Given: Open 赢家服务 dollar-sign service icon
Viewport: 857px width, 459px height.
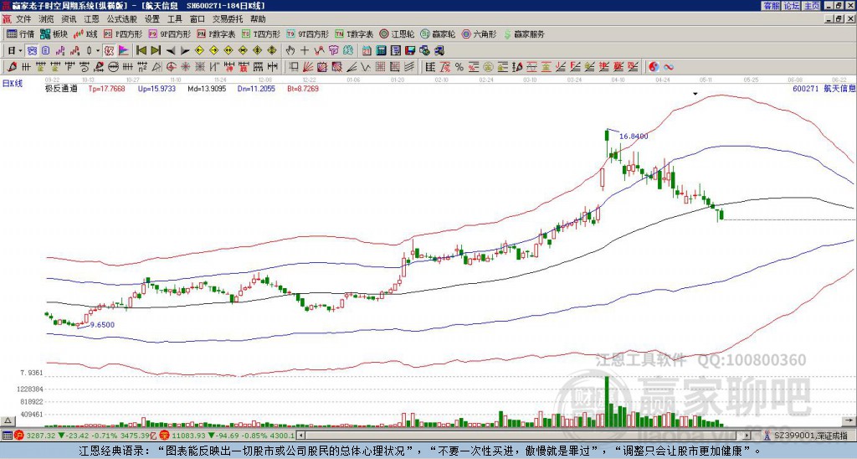Looking at the screenshot, I should coord(524,34).
